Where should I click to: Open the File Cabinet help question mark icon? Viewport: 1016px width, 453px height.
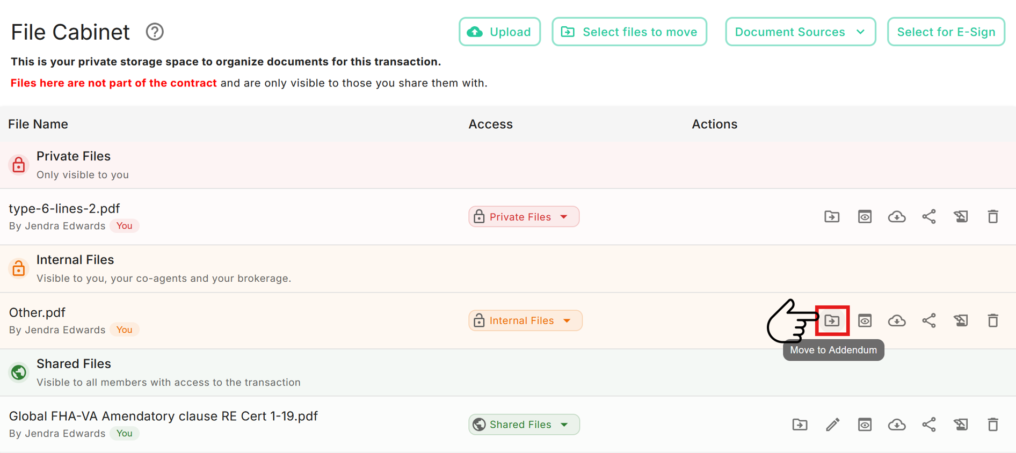(x=155, y=32)
